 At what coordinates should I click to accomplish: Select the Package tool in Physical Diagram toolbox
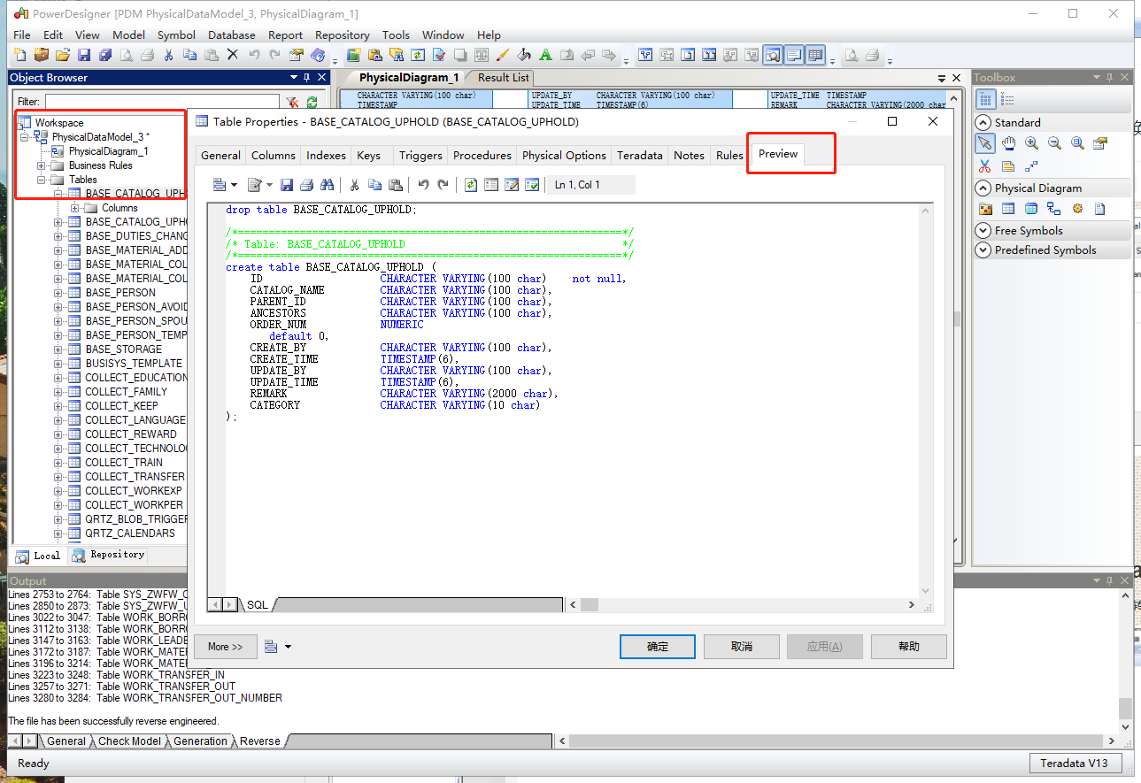pos(985,208)
